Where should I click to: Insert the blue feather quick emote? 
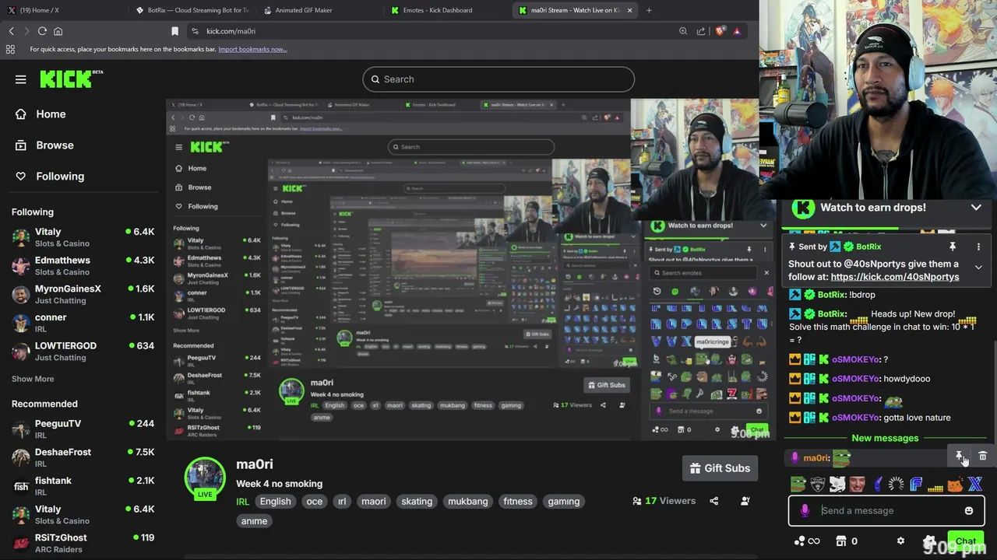[x=878, y=485]
